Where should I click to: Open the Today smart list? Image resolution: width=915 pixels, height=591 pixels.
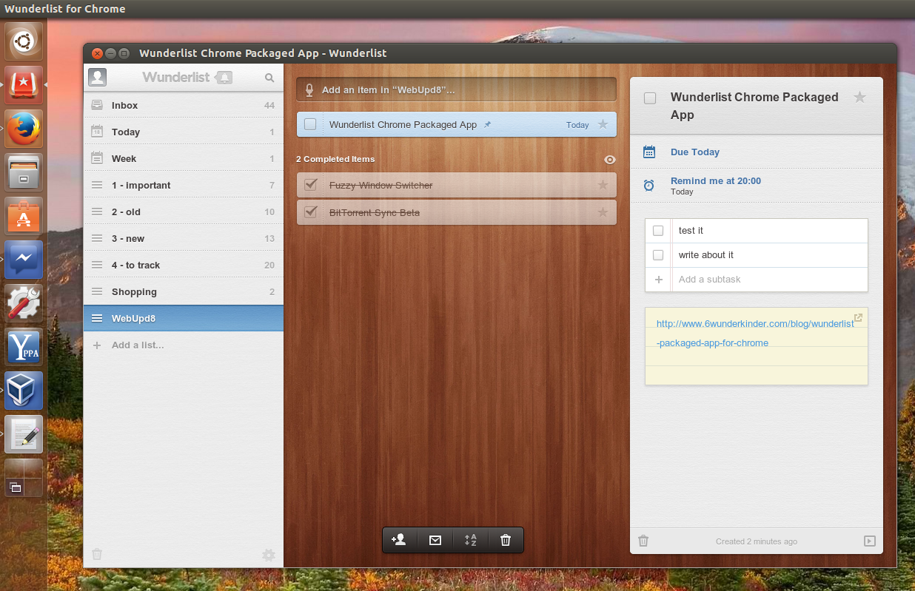(184, 132)
